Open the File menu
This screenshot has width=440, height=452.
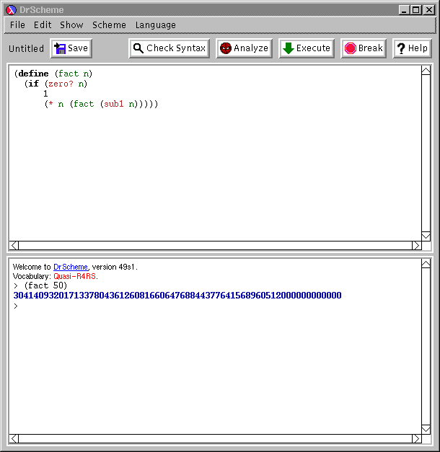(x=17, y=25)
